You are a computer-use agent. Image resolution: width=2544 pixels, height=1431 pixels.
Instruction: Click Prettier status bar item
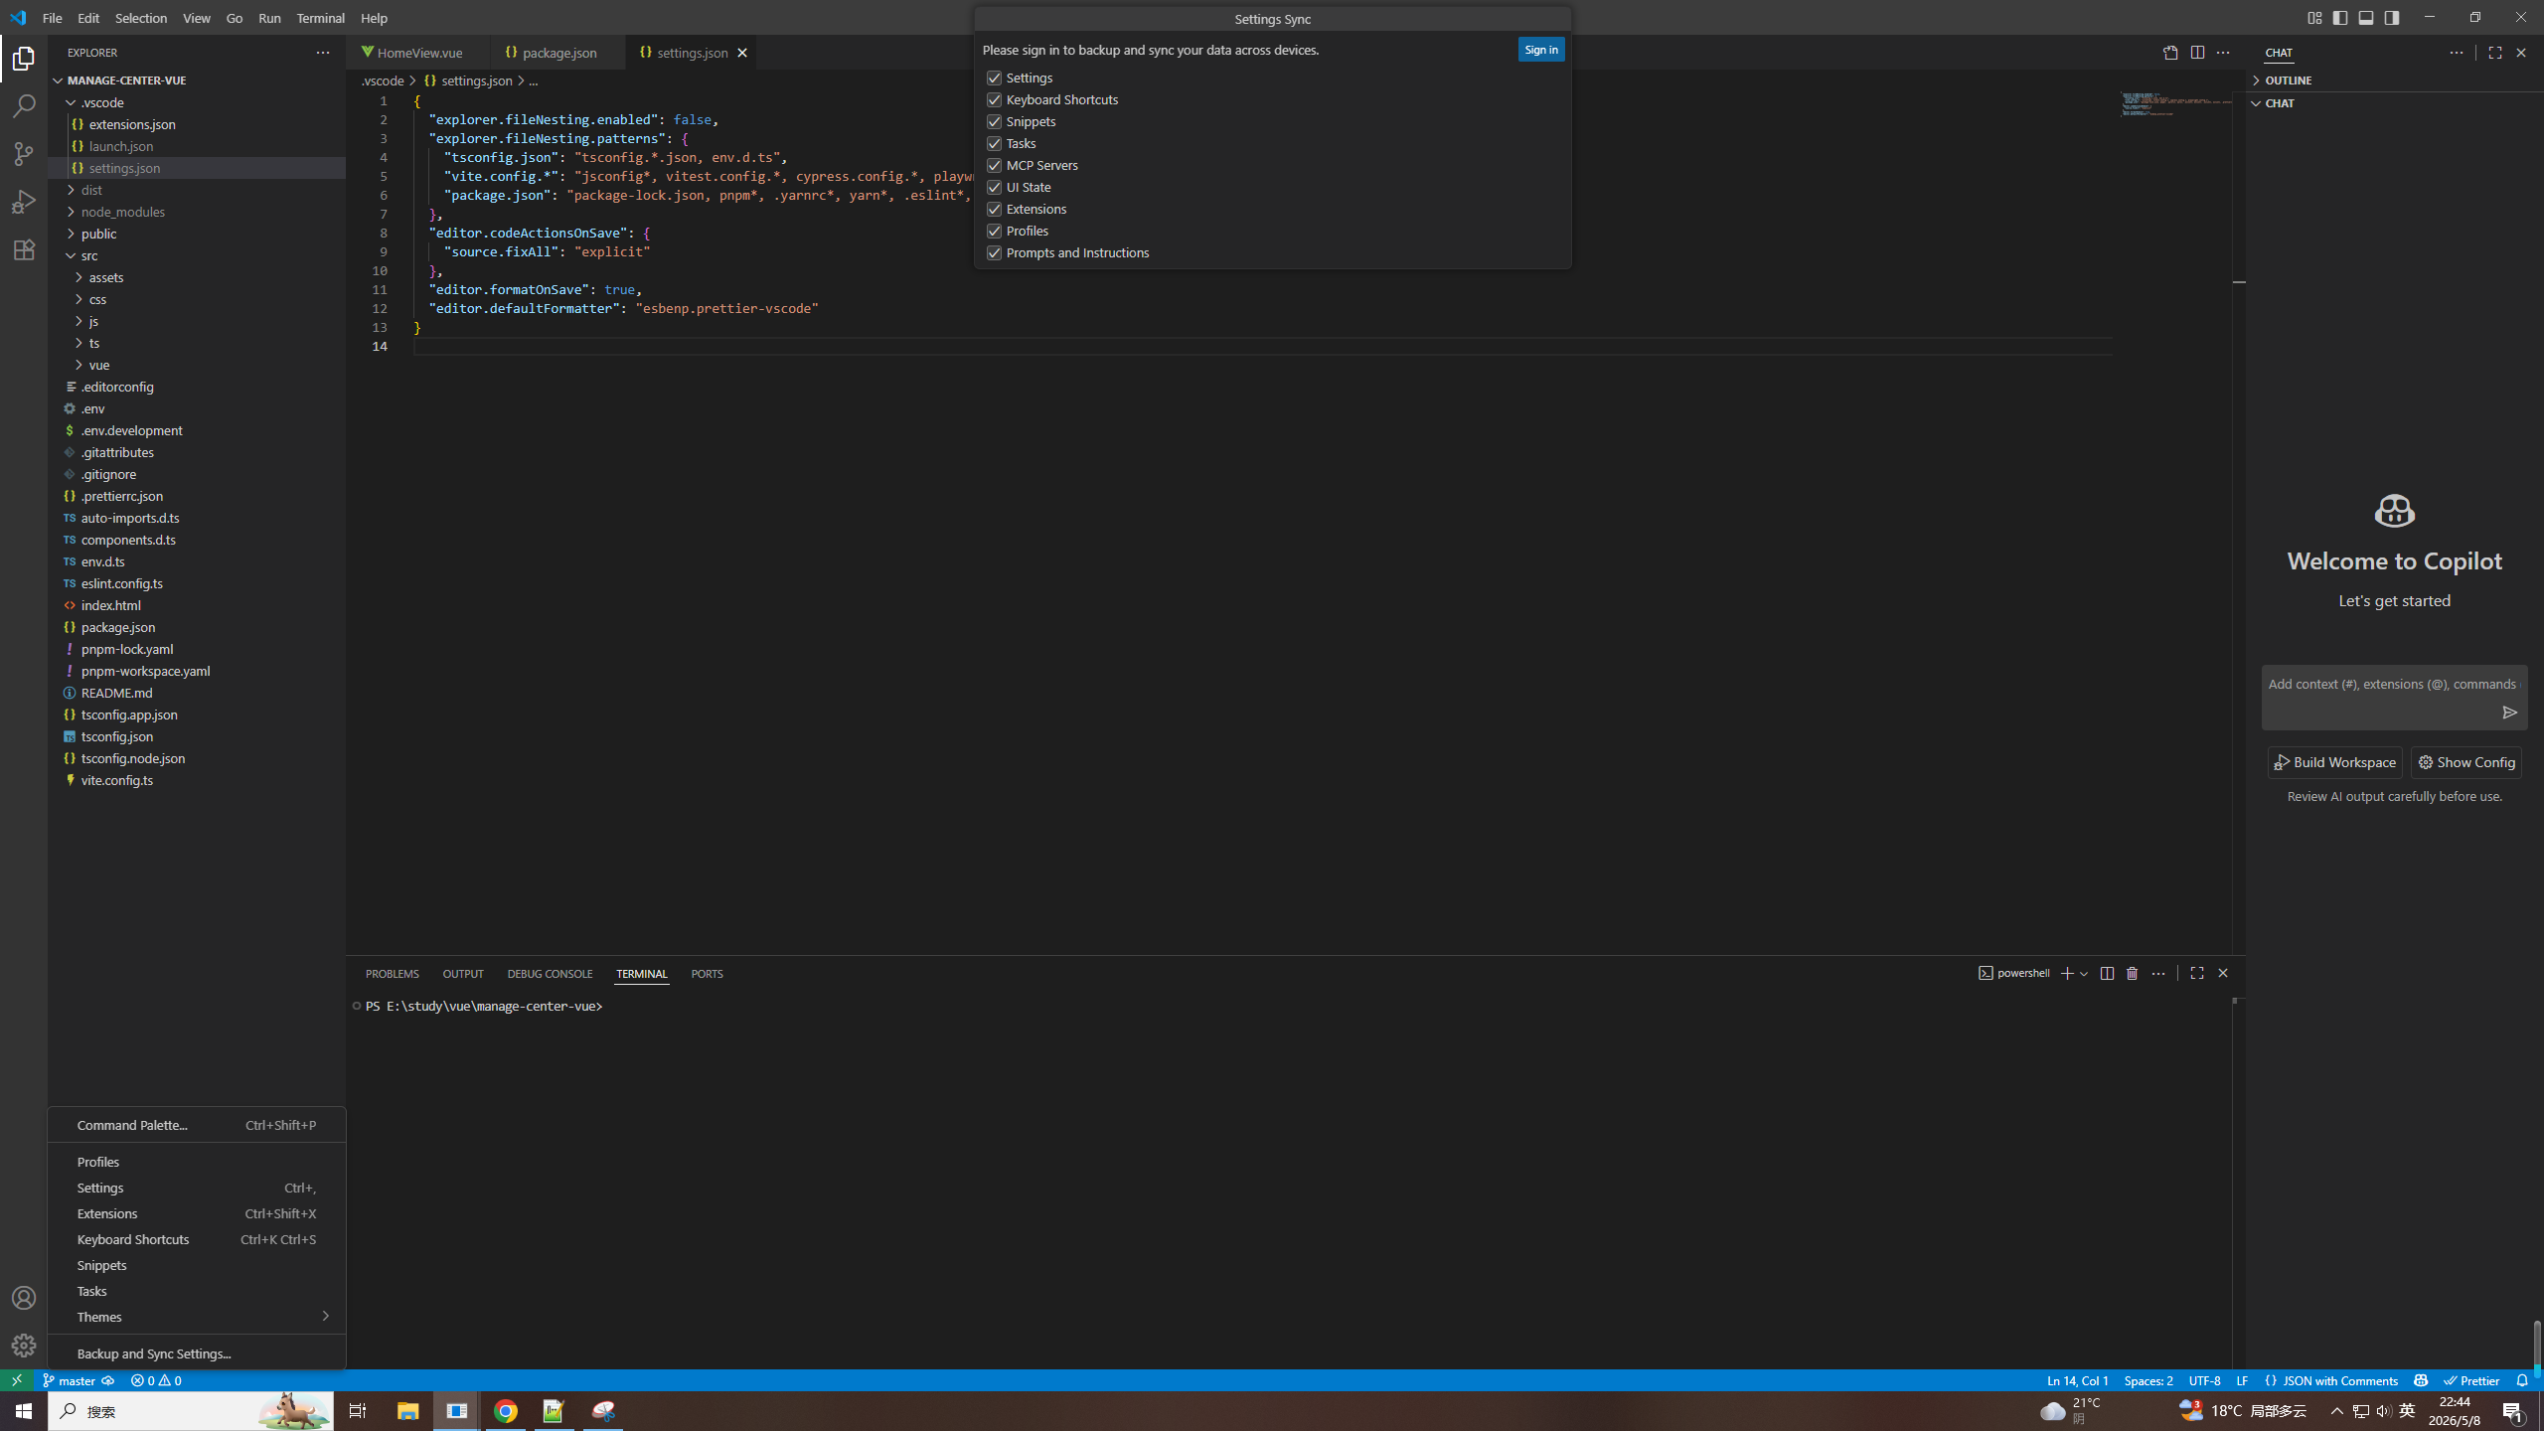click(x=2472, y=1380)
